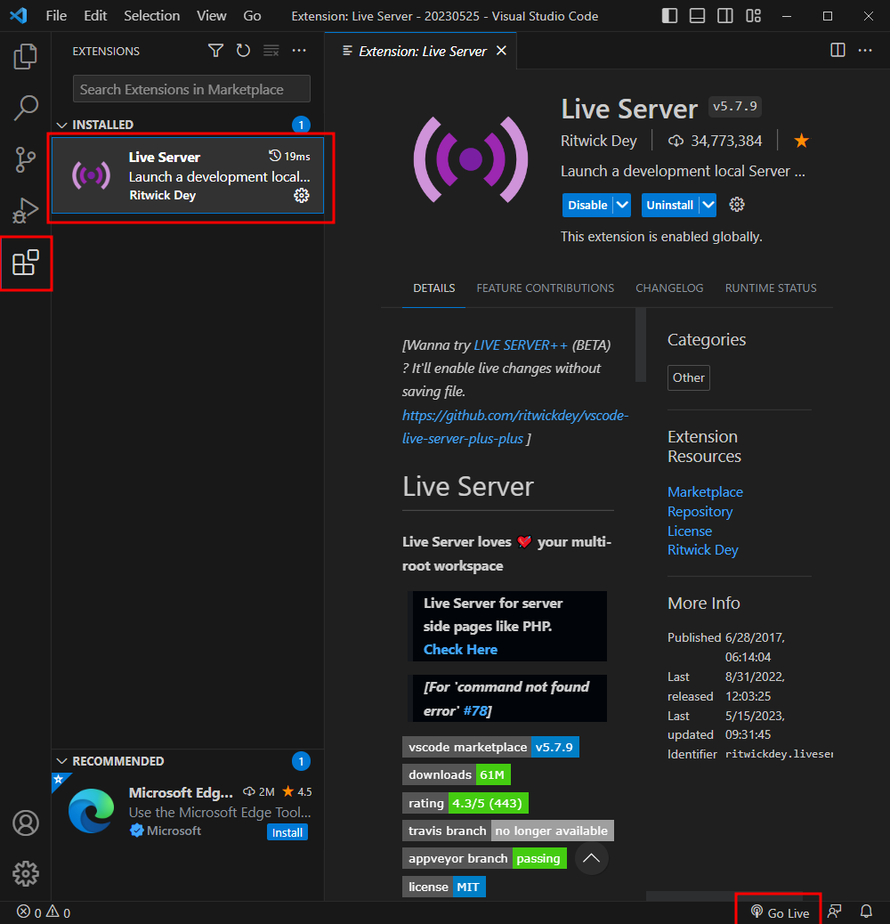Click the VS Code logo icon
Viewport: 890px width, 924px height.
[19, 15]
